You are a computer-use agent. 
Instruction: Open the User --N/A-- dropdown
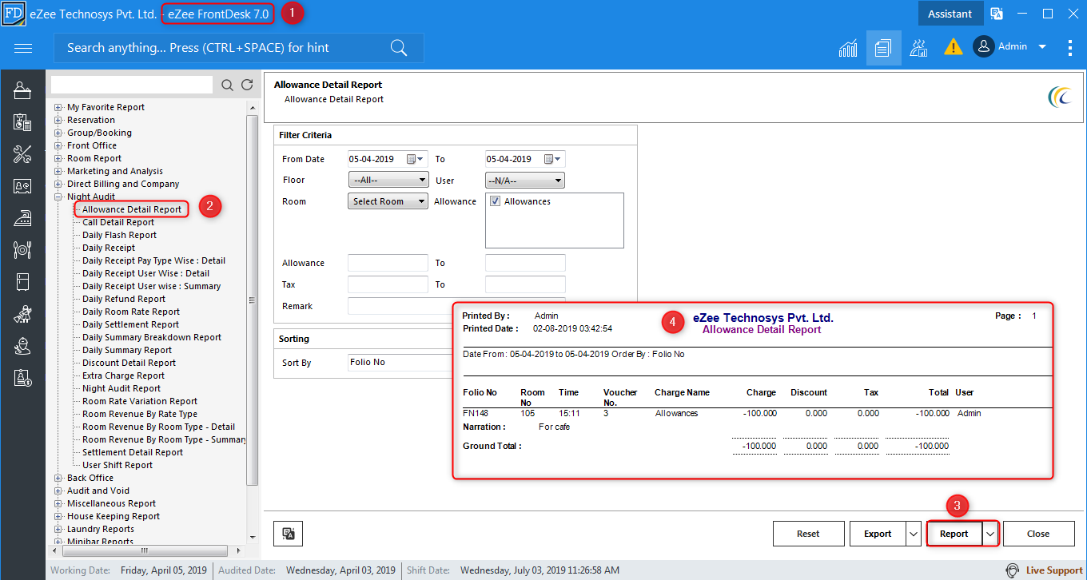(x=525, y=180)
